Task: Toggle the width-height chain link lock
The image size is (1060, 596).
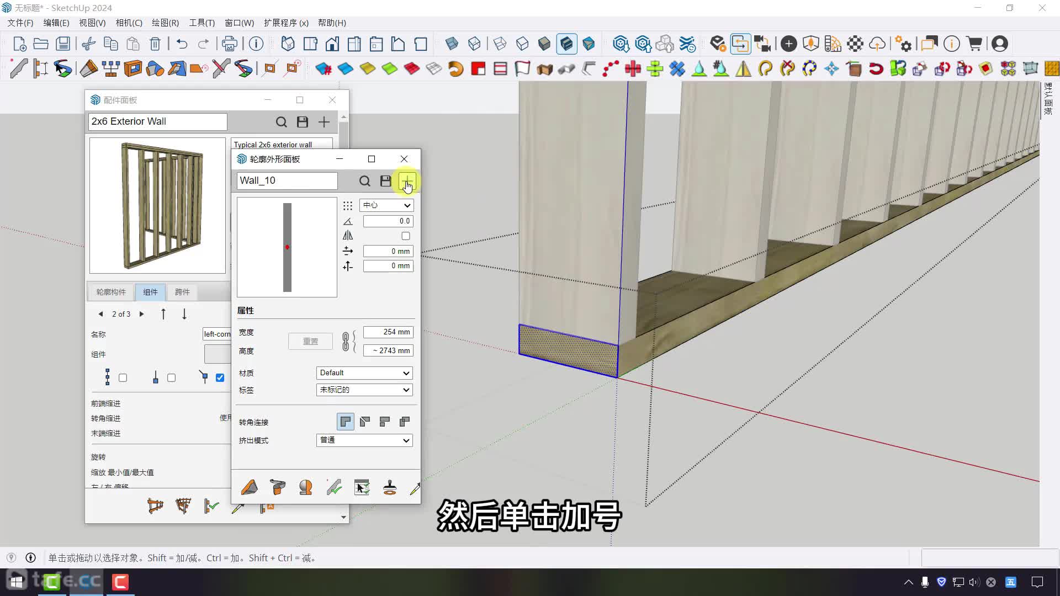Action: pyautogui.click(x=346, y=342)
